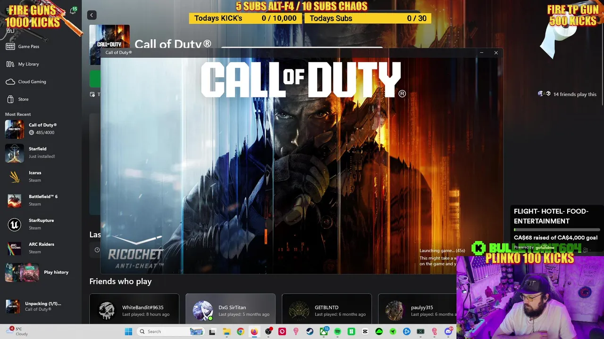The width and height of the screenshot is (604, 339).
Task: Open Steam from the taskbar
Action: pos(310,331)
